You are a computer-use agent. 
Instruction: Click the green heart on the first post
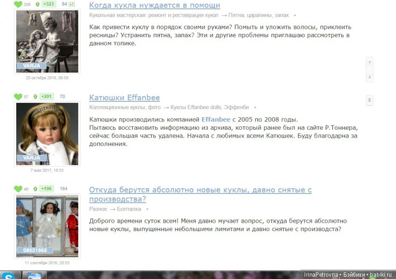[x=18, y=5]
